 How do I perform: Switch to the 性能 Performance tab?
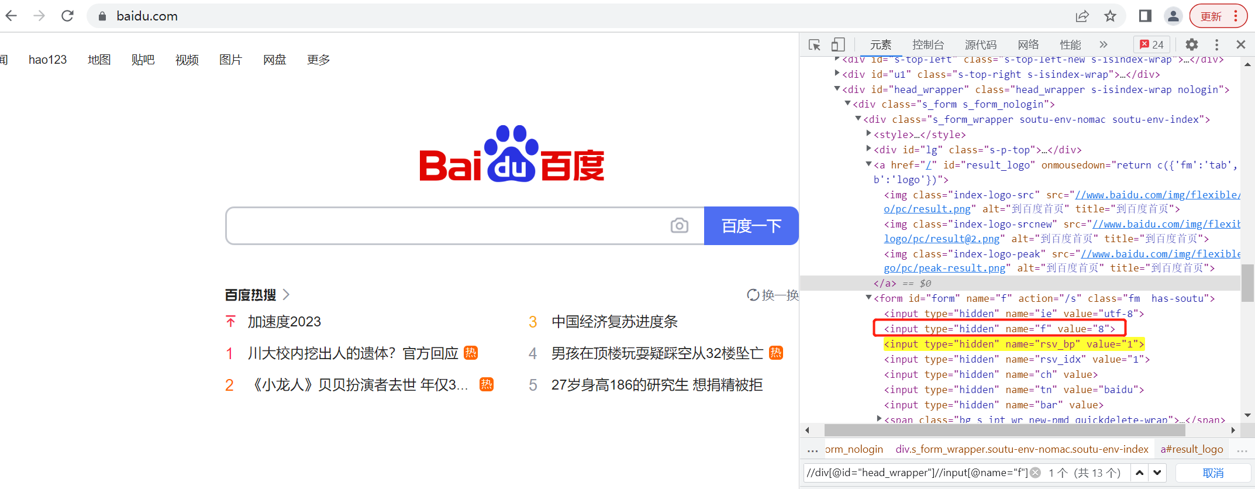click(1070, 44)
